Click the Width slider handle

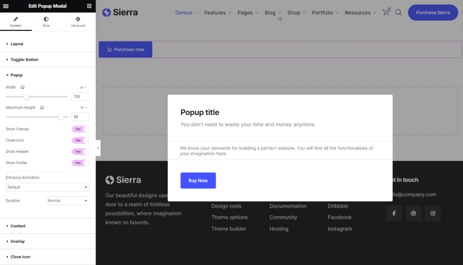[x=26, y=97]
